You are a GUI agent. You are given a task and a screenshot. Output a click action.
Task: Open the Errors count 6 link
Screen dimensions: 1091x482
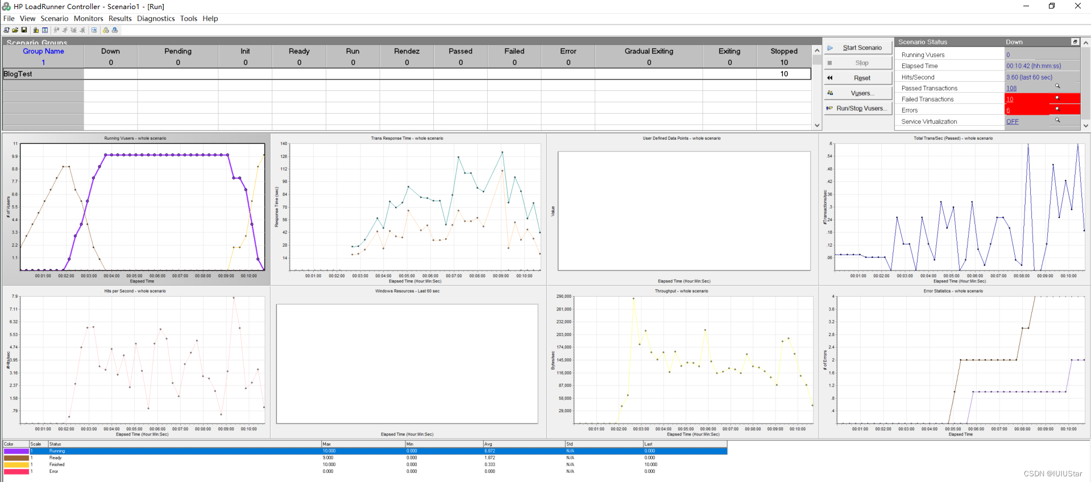coord(1008,110)
